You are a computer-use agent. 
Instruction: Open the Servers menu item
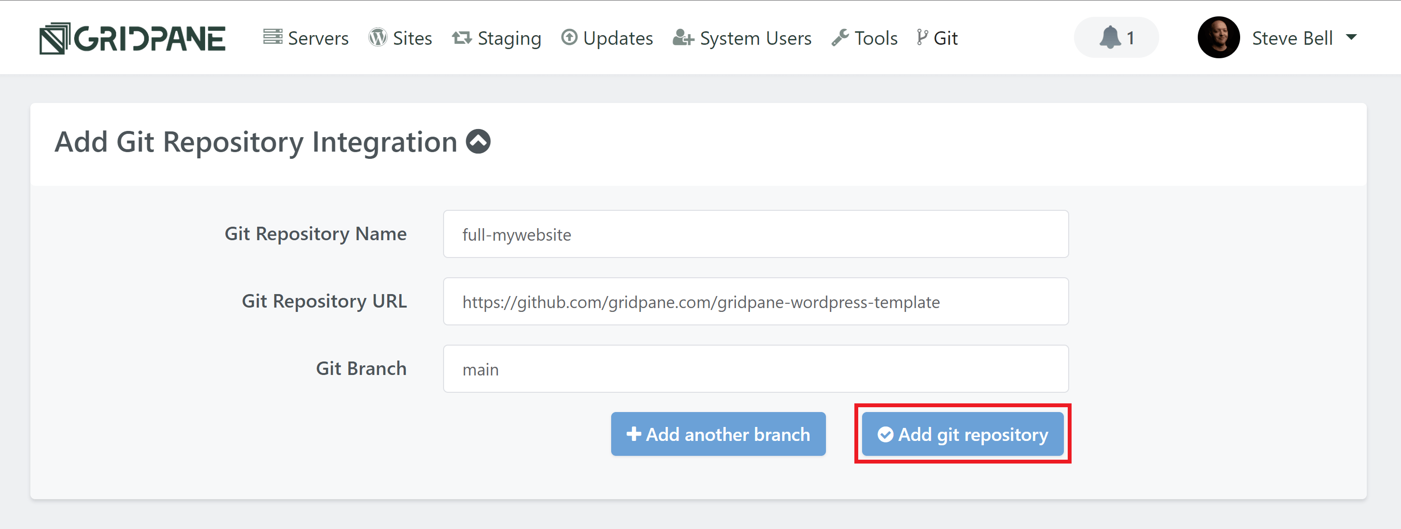coord(306,38)
